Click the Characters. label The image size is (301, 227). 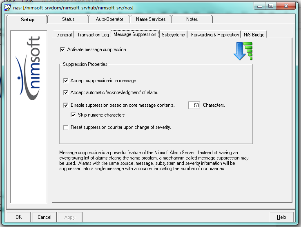pyautogui.click(x=214, y=105)
